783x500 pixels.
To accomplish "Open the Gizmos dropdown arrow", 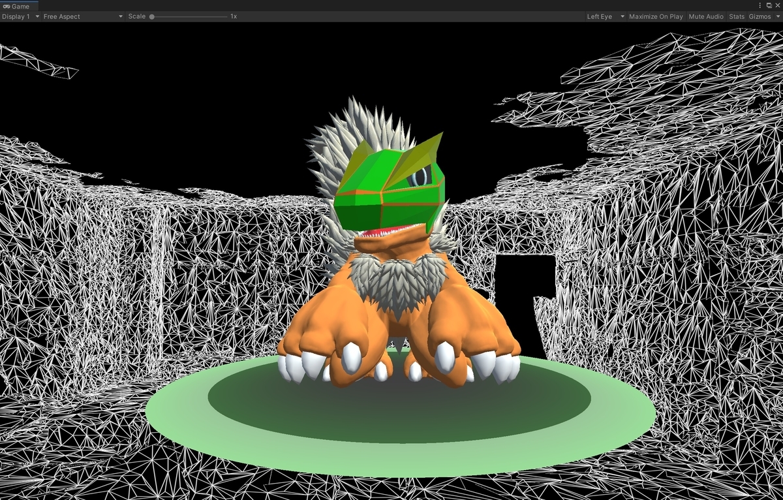I will [x=777, y=16].
